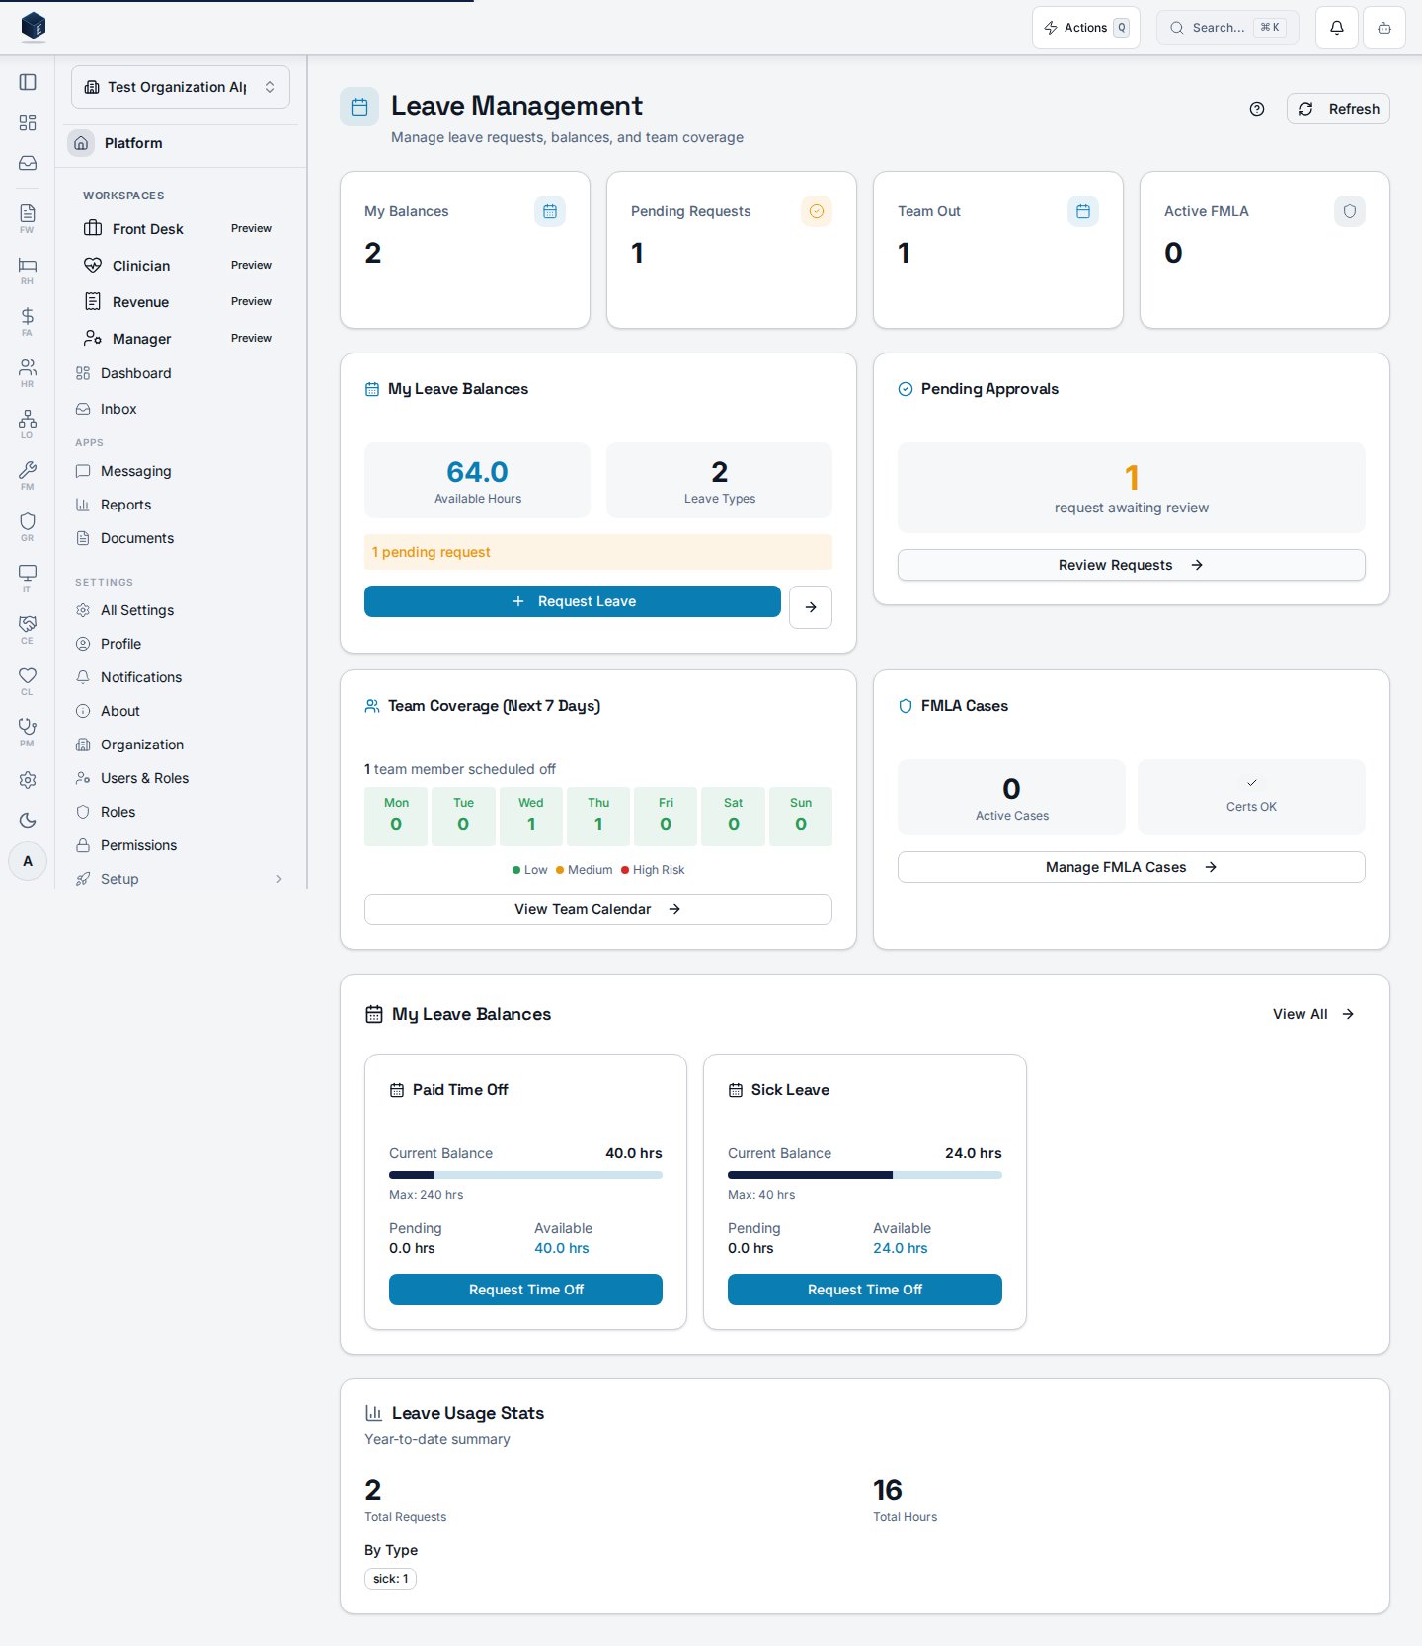Viewport: 1422px width, 1646px height.
Task: Open Profile settings
Action: 181,644
